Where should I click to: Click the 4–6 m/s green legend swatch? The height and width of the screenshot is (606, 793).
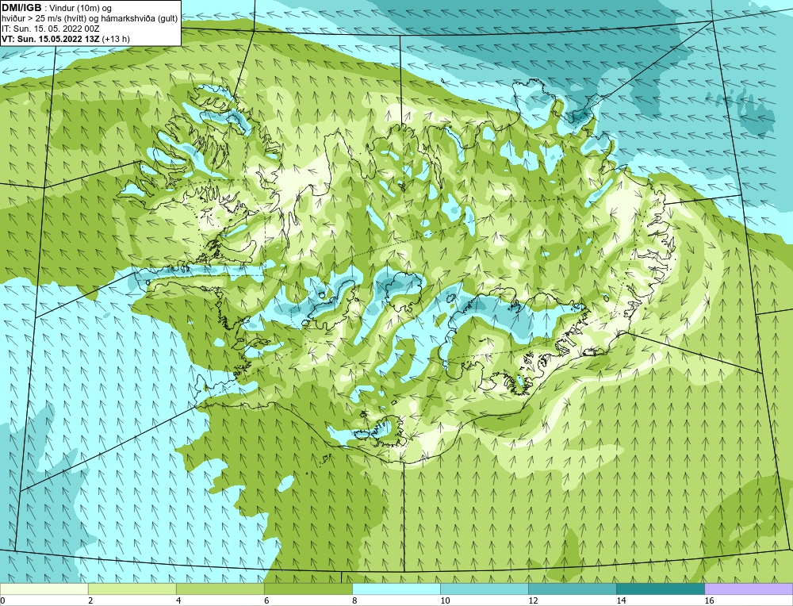coord(220,589)
